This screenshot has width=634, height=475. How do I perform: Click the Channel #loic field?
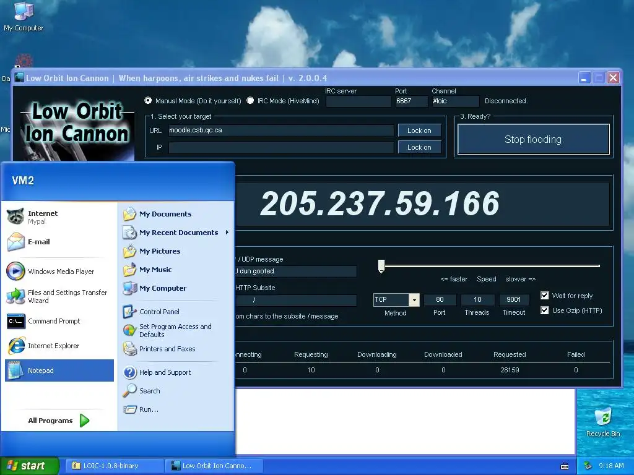point(455,101)
